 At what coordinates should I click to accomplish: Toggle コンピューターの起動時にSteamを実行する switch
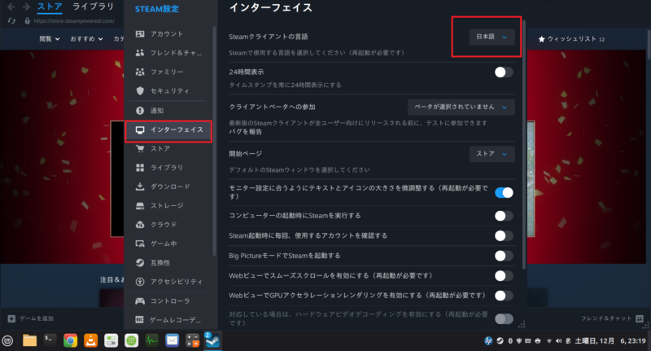point(504,216)
